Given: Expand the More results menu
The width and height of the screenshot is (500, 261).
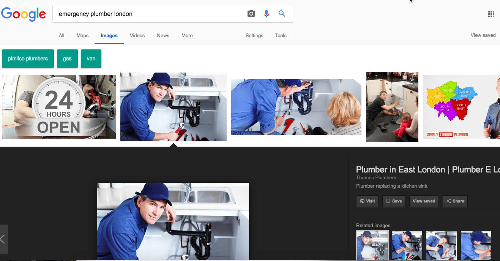Looking at the screenshot, I should [187, 35].
